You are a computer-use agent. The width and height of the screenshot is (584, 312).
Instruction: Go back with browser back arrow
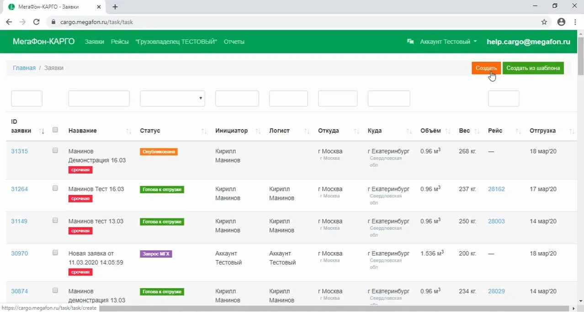pyautogui.click(x=9, y=21)
